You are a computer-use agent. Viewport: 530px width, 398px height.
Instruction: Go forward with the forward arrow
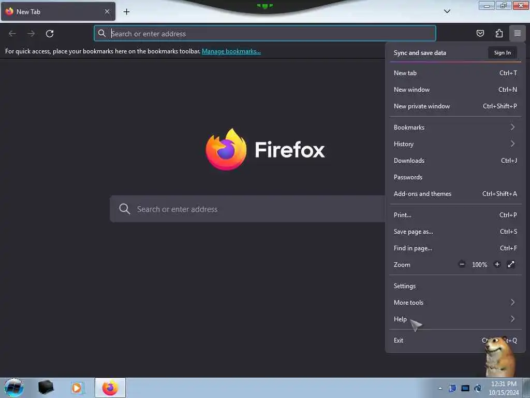tap(31, 34)
